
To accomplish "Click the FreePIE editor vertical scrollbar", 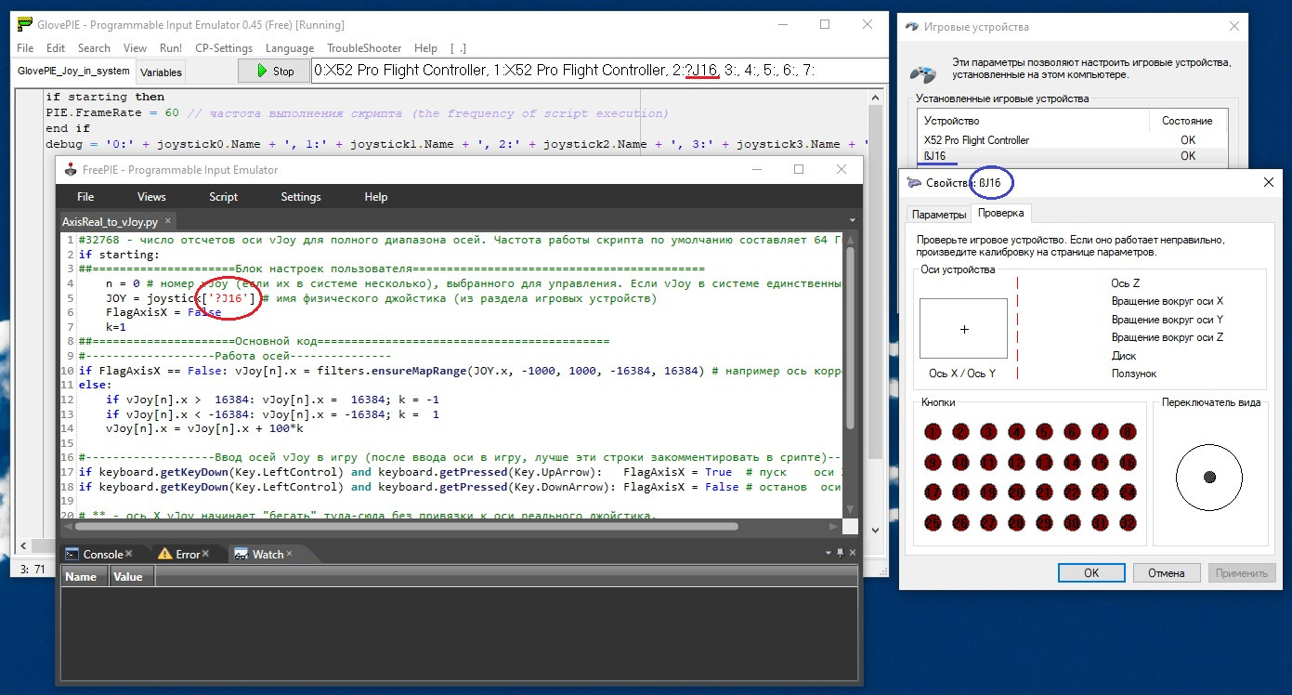I will pyautogui.click(x=850, y=339).
